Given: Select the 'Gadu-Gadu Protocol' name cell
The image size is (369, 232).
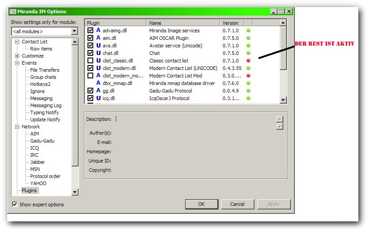Looking at the screenshot, I should pyautogui.click(x=171, y=91).
